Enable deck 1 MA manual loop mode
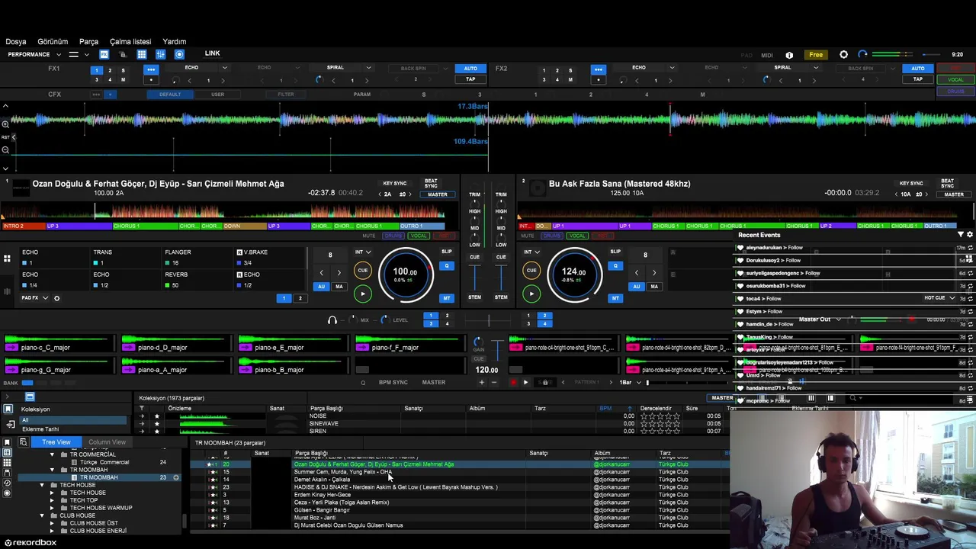 (x=339, y=287)
